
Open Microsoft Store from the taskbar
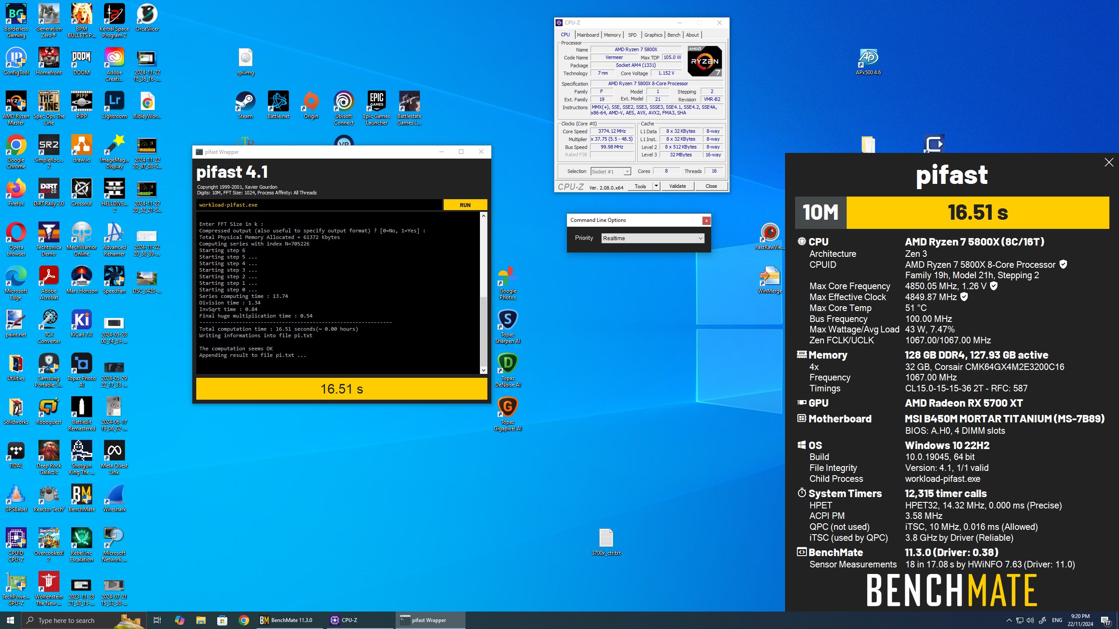point(222,620)
